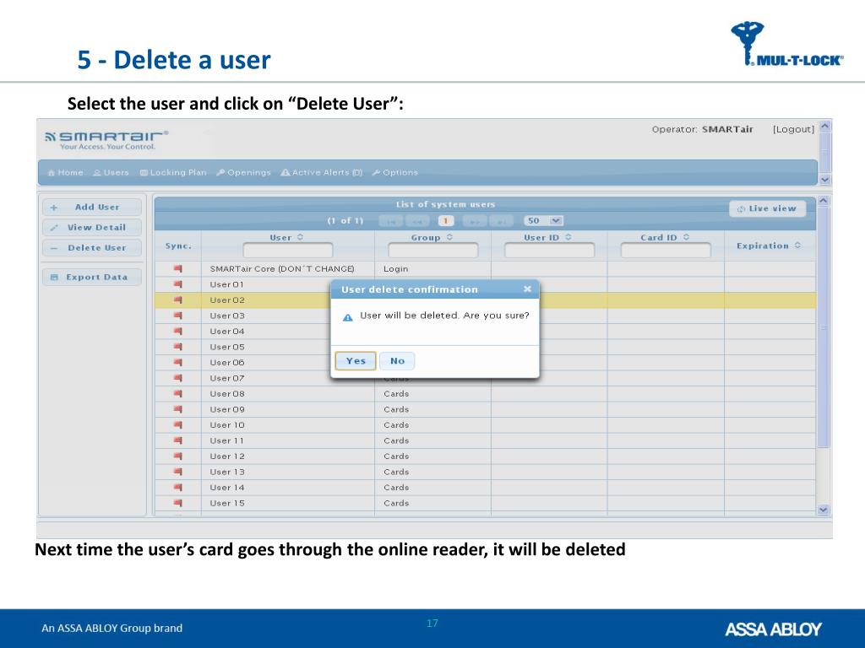Click the sync flag next to User 12

click(177, 456)
